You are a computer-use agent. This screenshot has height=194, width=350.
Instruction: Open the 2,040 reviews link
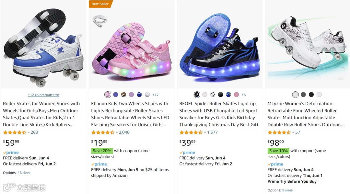click(124, 132)
